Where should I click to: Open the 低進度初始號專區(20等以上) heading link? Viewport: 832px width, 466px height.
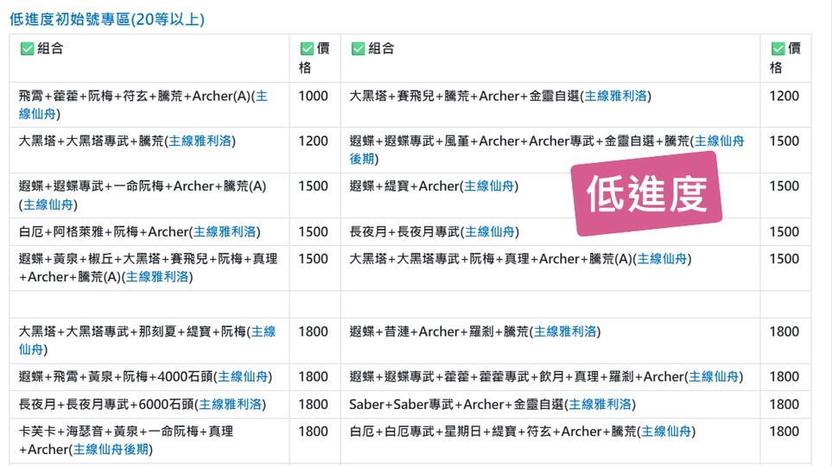107,19
